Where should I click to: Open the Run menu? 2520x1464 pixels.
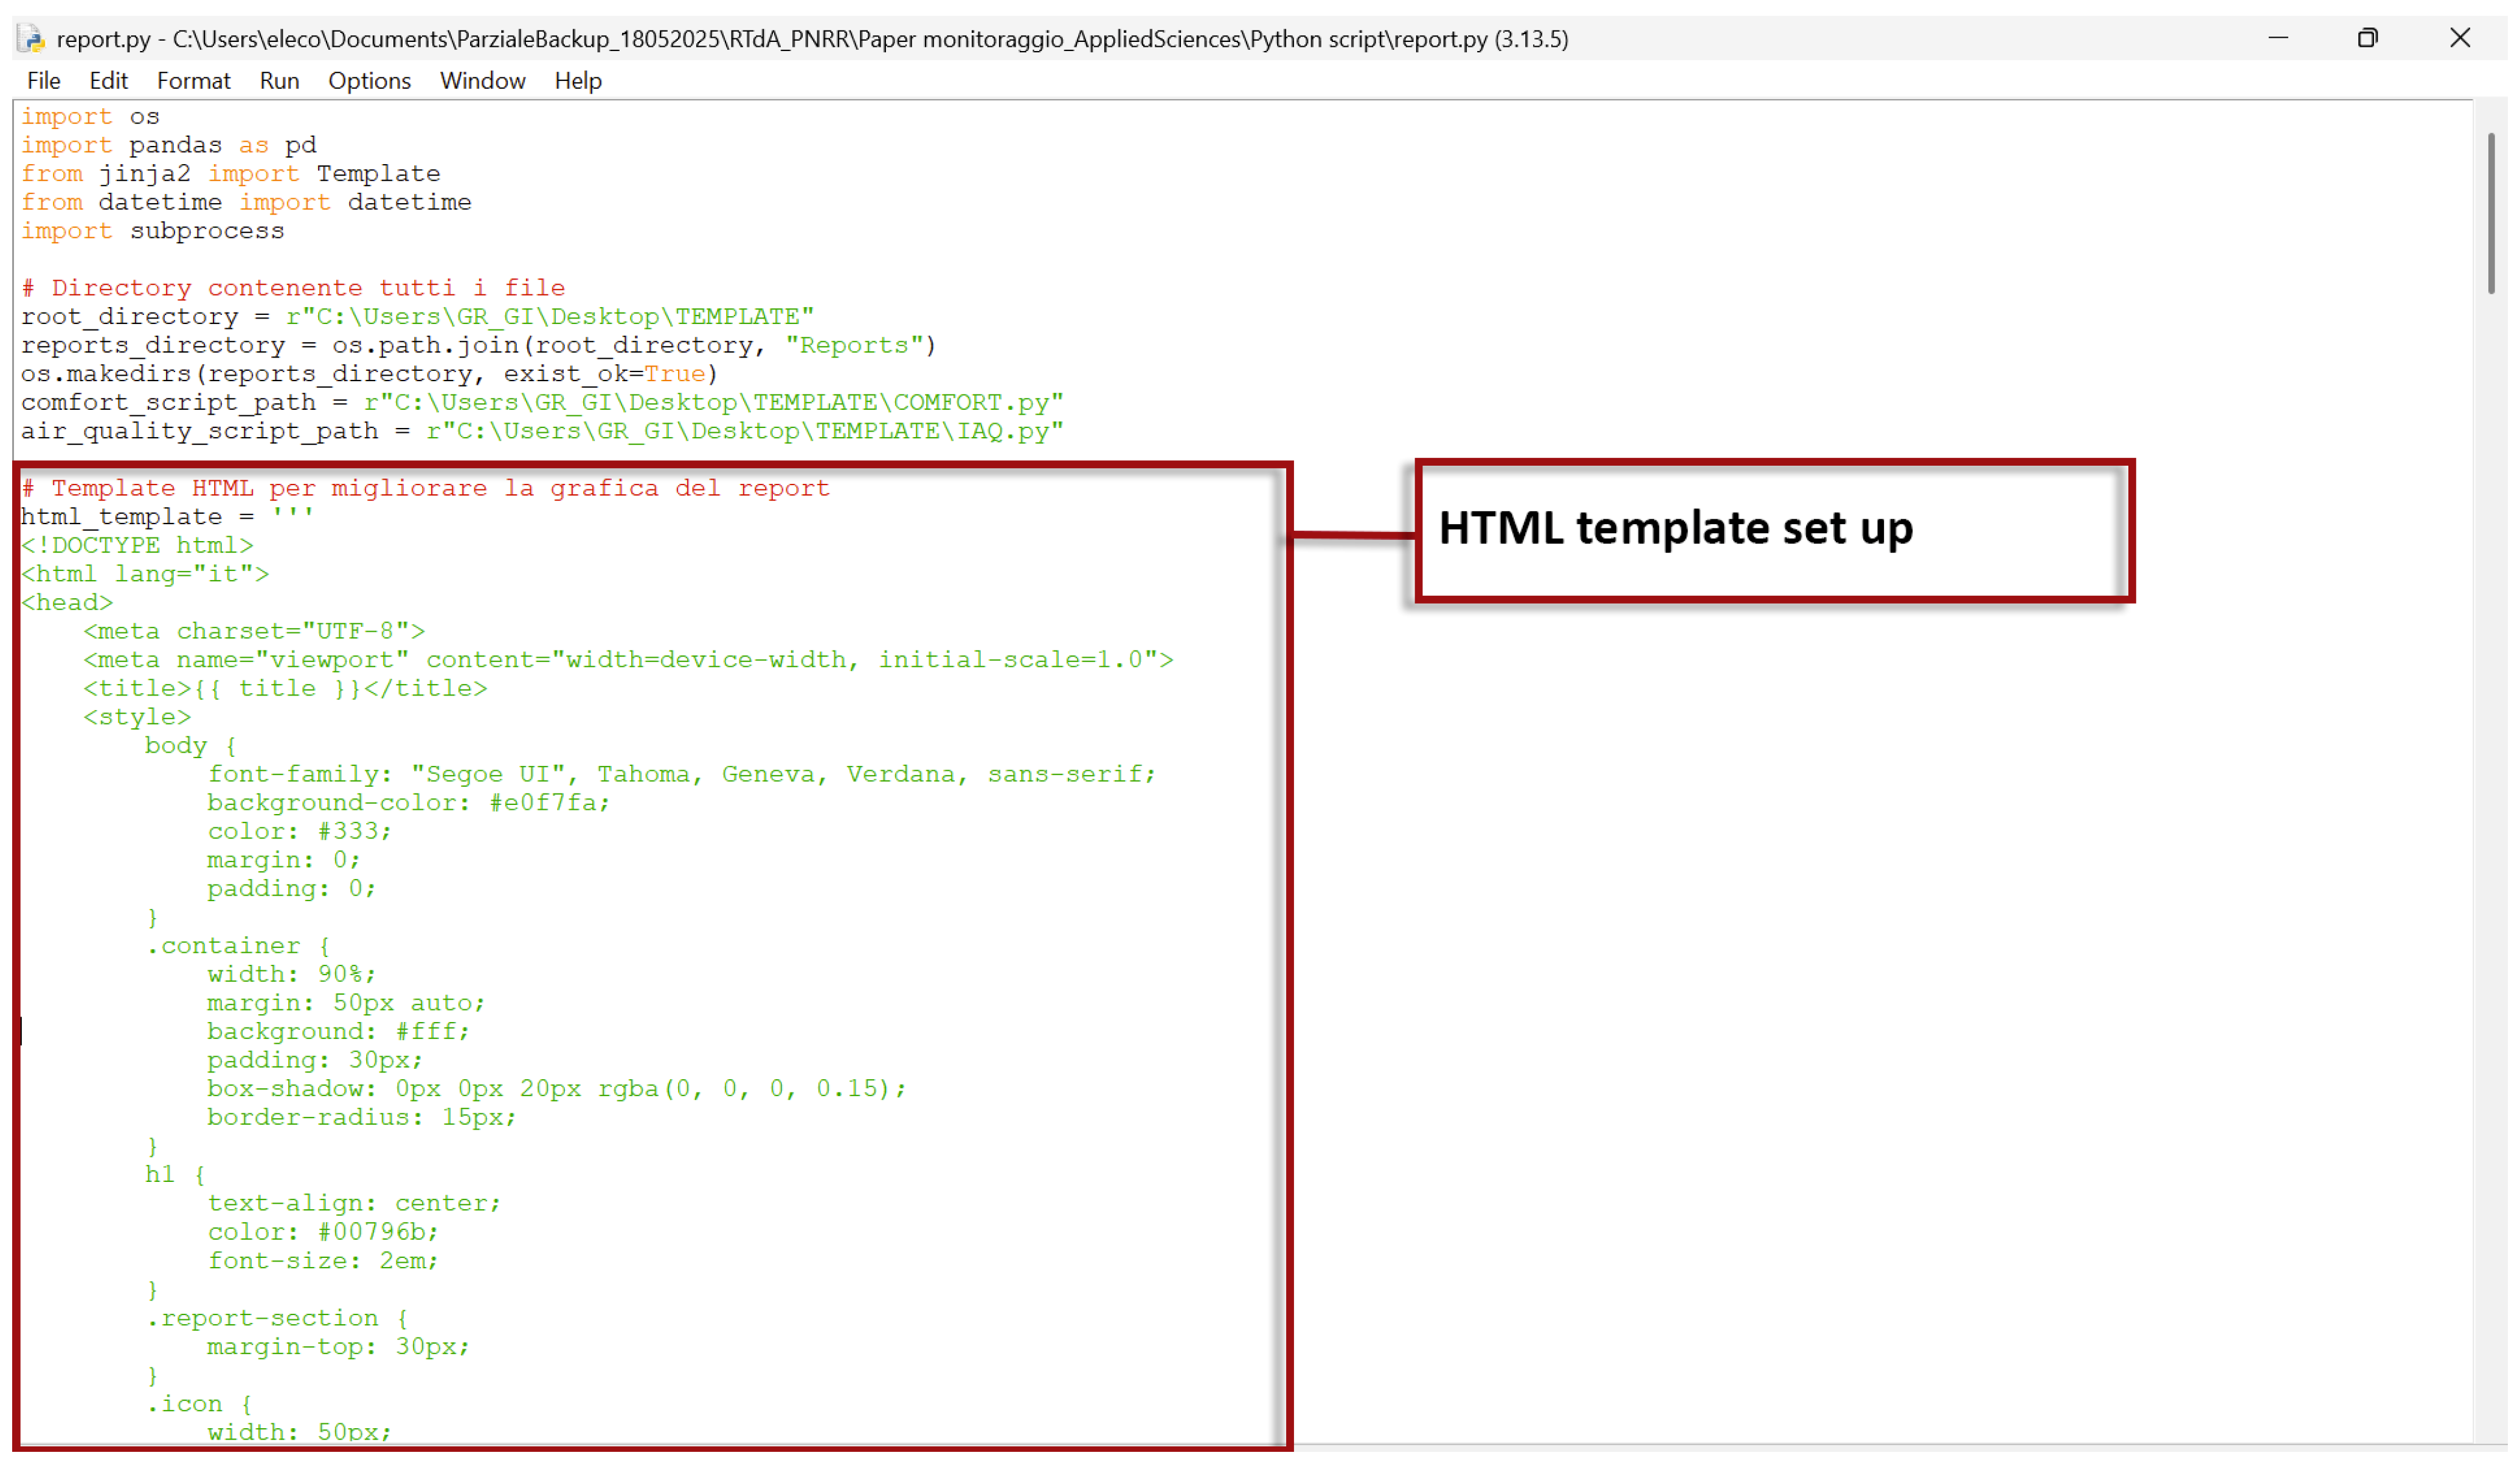[x=279, y=81]
